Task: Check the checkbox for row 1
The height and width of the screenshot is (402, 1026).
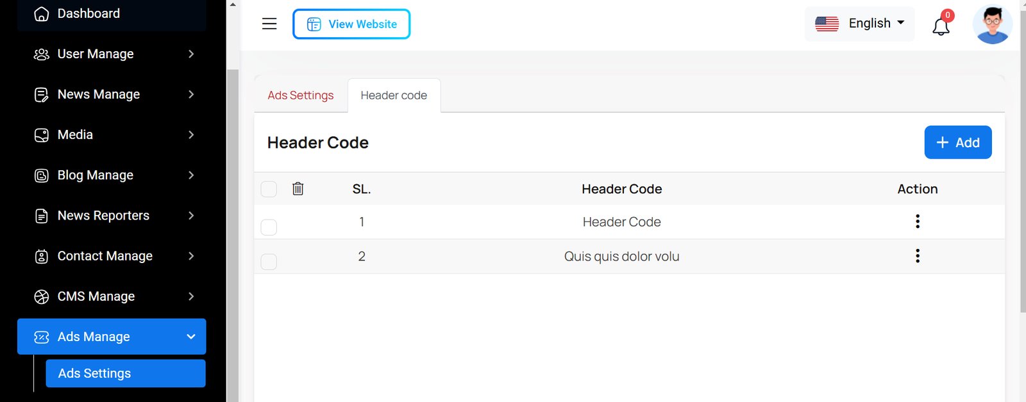Action: pos(269,227)
